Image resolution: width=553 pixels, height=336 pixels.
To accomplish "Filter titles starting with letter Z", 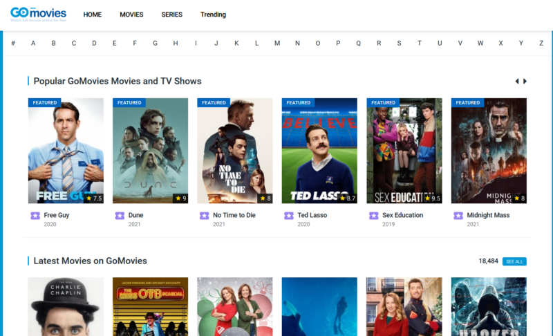I will tap(541, 44).
